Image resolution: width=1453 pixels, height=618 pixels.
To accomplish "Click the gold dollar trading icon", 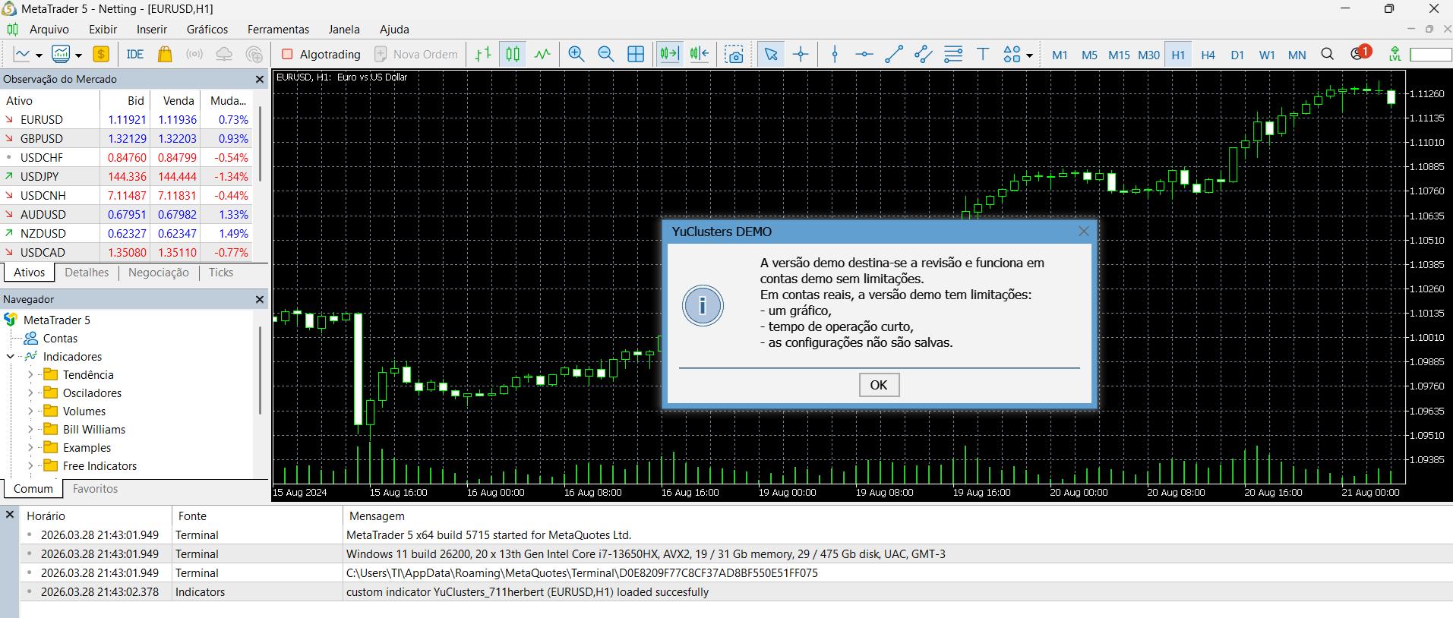I will (101, 54).
